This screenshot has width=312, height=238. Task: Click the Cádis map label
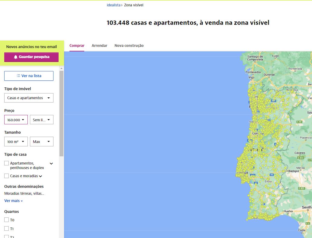point(302,230)
